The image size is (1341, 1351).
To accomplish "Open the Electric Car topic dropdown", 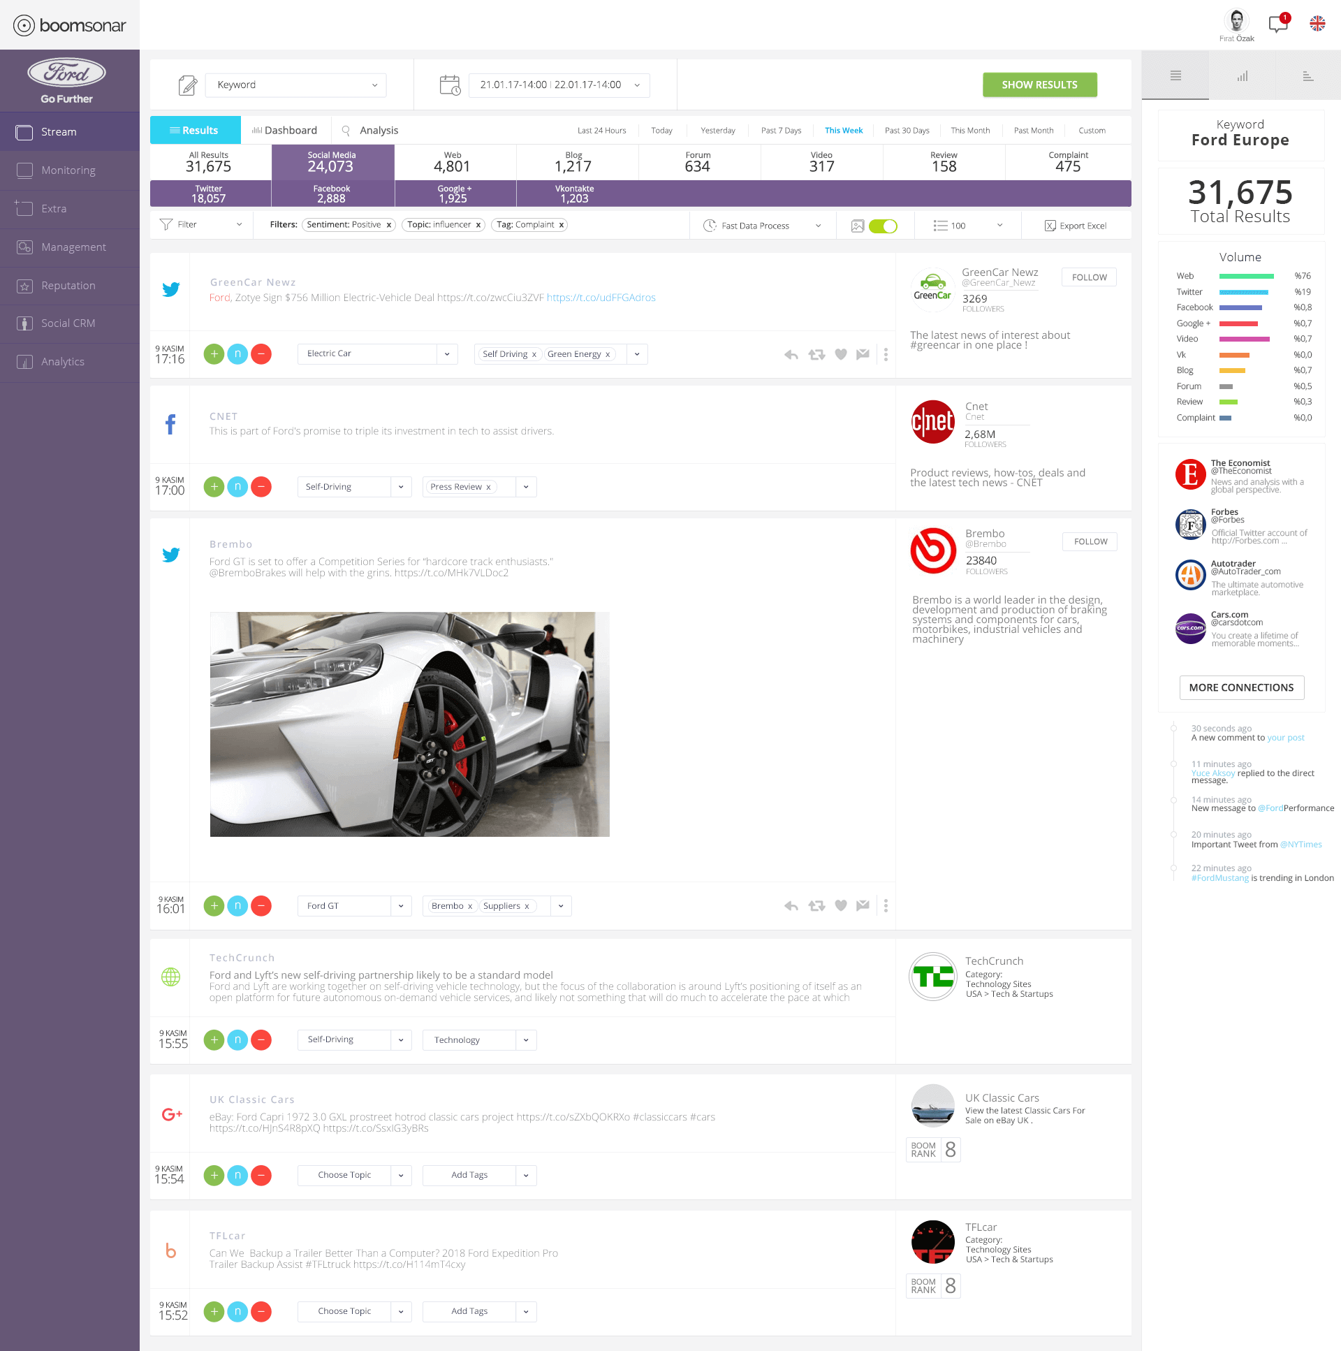I will (378, 354).
